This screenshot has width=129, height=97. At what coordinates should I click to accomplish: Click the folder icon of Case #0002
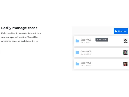[77, 52]
